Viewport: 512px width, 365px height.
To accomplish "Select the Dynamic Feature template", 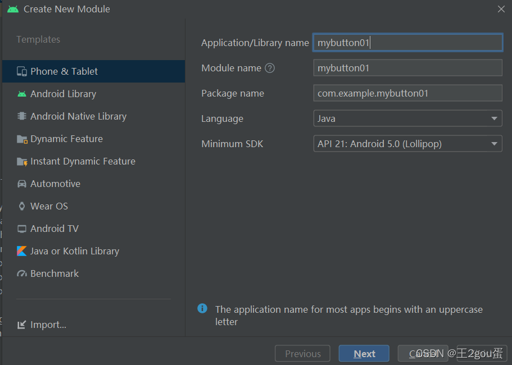I will tap(93, 139).
